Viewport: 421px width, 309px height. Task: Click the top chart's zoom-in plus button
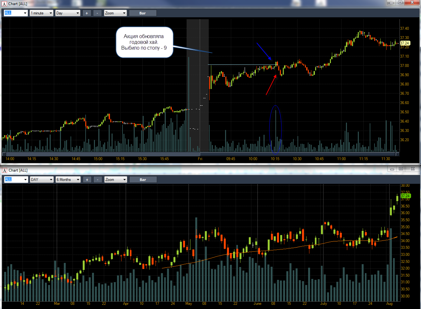click(87, 13)
